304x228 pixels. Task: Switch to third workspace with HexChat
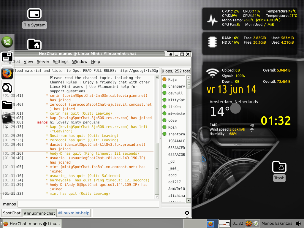(213, 224)
